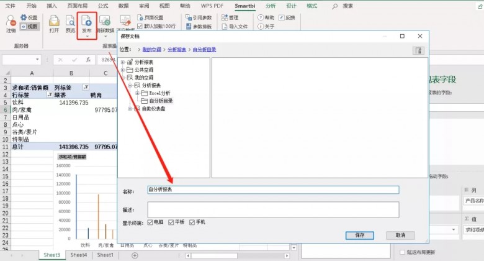
Task: Switch to 插入 ribbon tab
Action: click(x=52, y=6)
